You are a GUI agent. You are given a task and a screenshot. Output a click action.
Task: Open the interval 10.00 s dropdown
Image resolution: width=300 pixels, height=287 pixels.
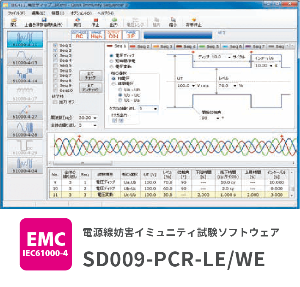click(271, 66)
